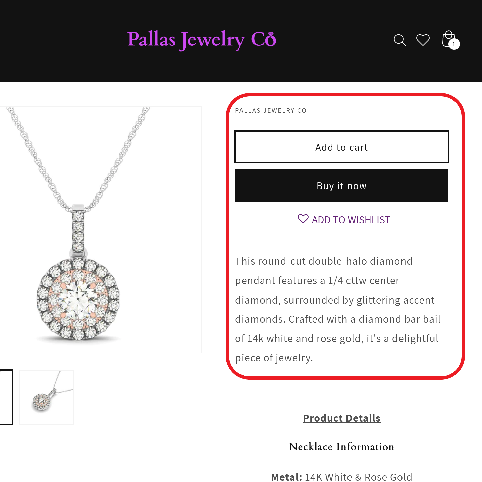Open the Necklace Information section
Image resolution: width=482 pixels, height=482 pixels.
click(x=341, y=447)
